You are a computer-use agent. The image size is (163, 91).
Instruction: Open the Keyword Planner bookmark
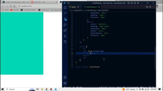pyautogui.click(x=57, y=10)
